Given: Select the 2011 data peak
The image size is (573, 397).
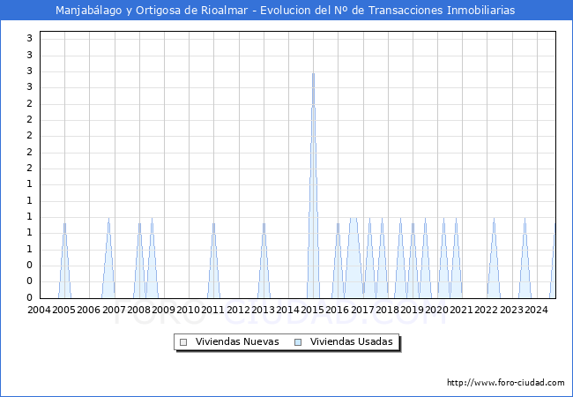Looking at the screenshot, I should coord(214,260).
